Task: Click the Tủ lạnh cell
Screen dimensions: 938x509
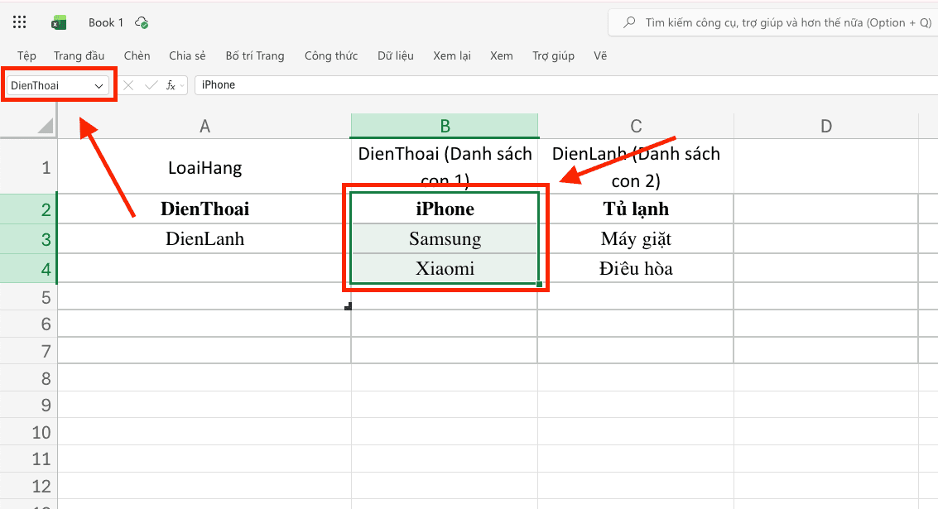Action: pyautogui.click(x=636, y=209)
